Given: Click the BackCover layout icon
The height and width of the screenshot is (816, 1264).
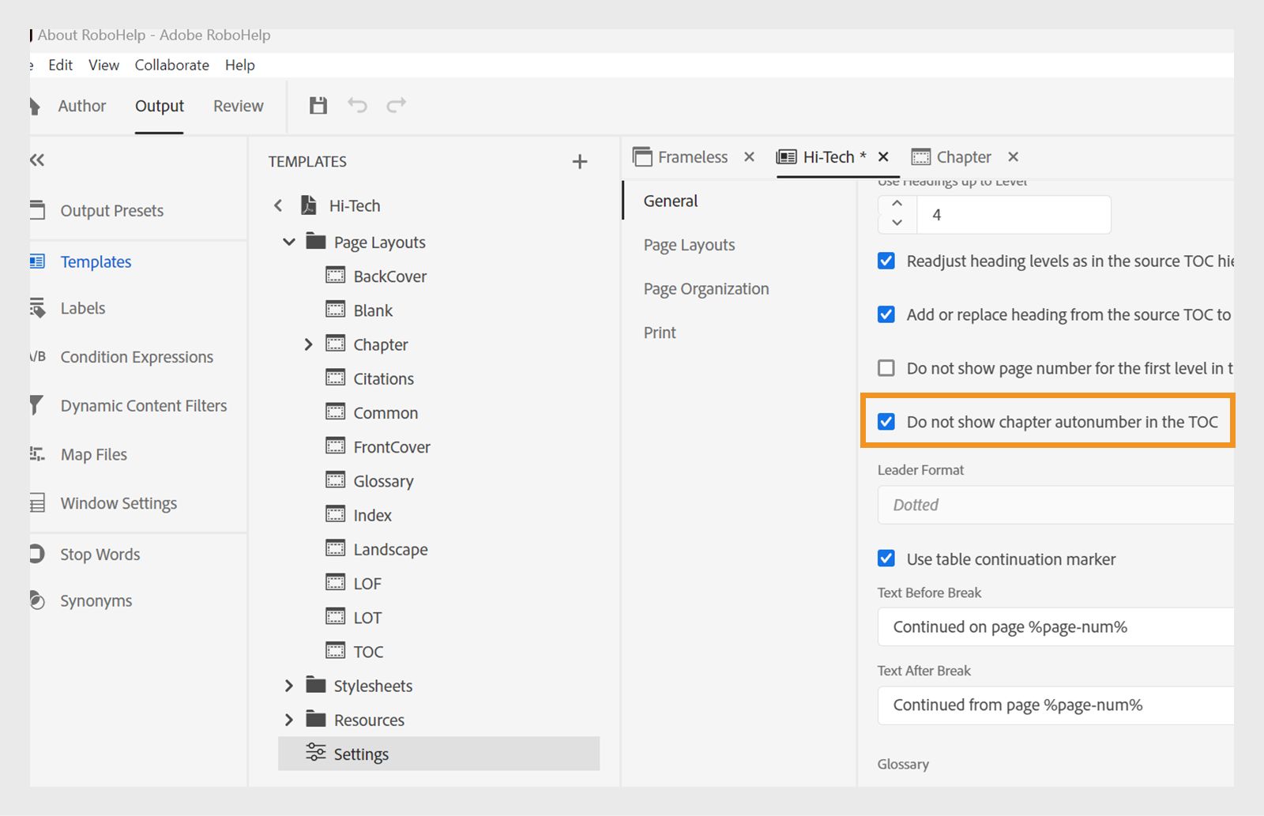Looking at the screenshot, I should 336,275.
